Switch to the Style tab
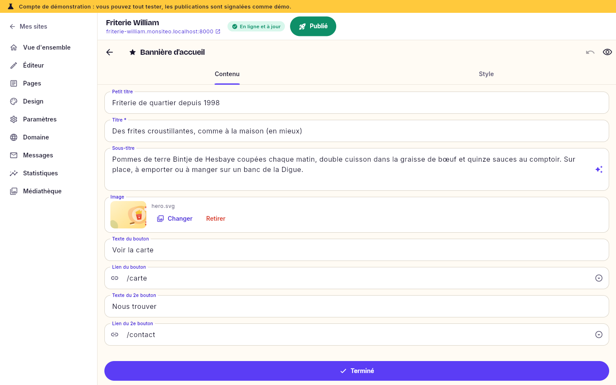This screenshot has height=385, width=616. 486,74
